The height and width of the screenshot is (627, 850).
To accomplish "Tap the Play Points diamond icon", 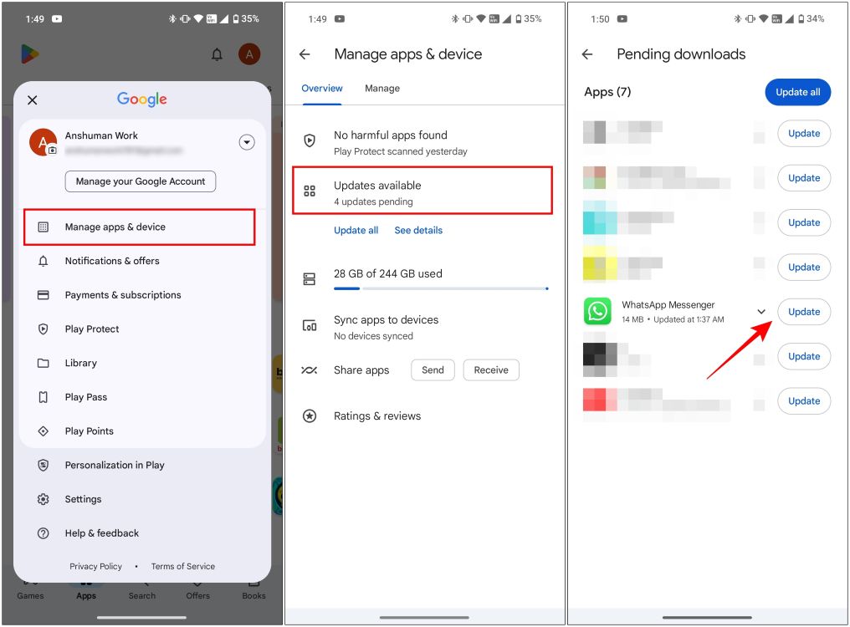I will 44,431.
